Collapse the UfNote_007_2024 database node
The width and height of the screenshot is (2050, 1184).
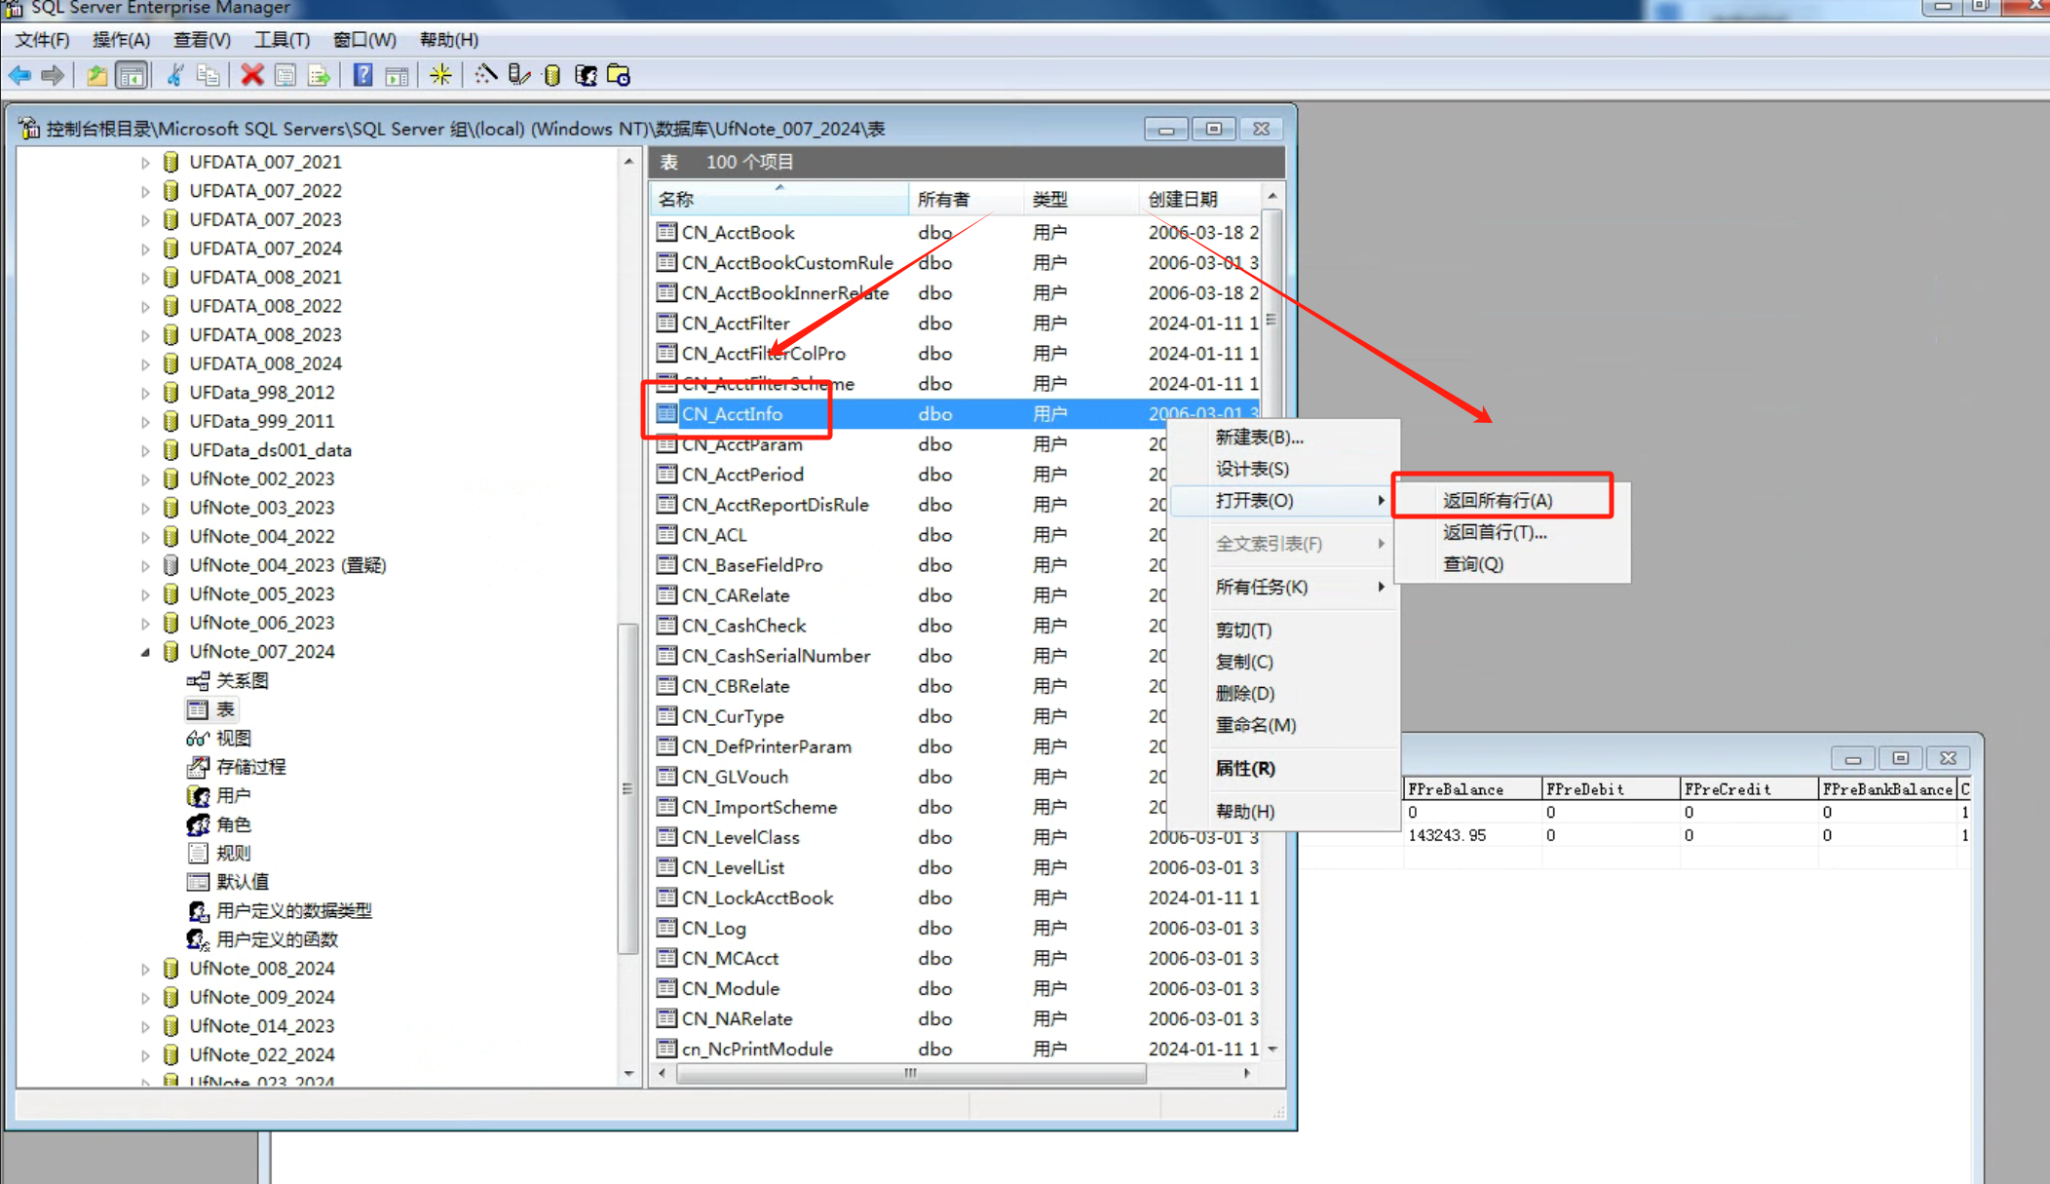145,652
